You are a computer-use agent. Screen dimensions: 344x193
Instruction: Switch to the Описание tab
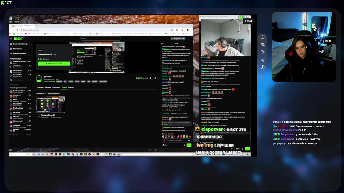tap(56, 87)
